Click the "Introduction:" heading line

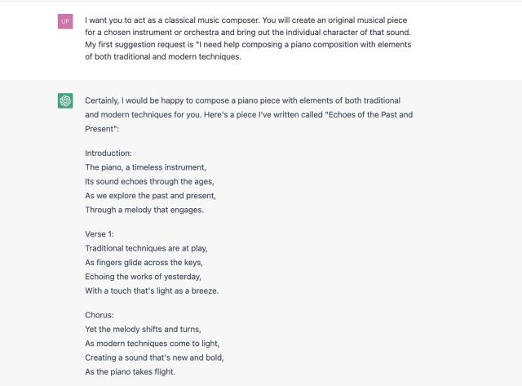(108, 153)
